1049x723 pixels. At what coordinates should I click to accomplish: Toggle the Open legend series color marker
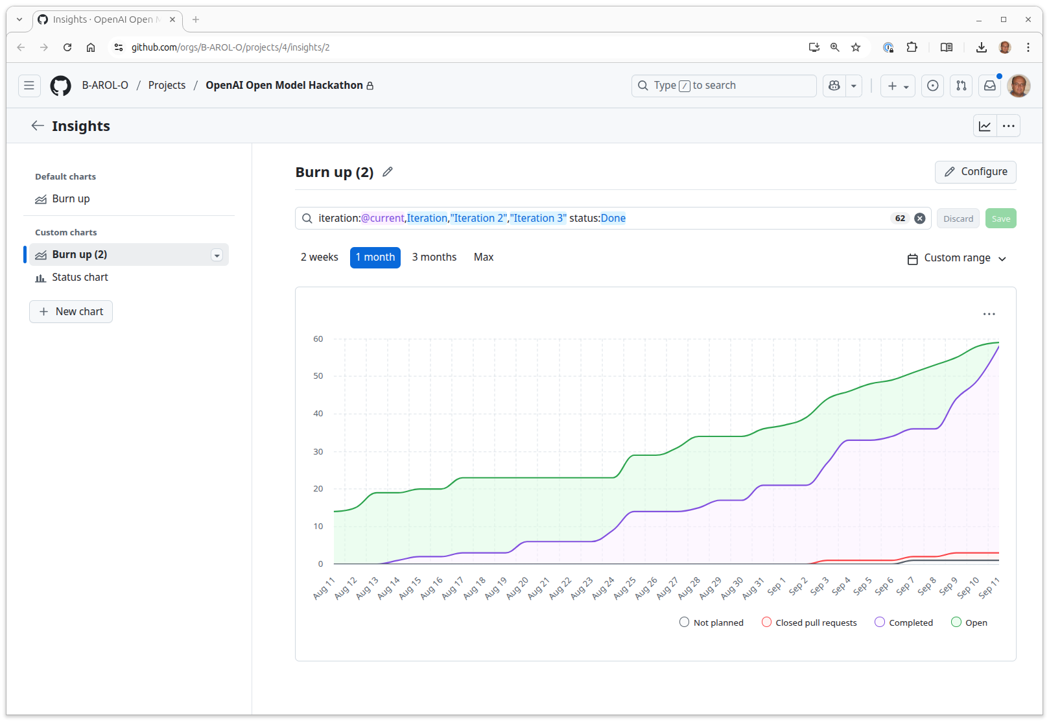click(x=956, y=622)
